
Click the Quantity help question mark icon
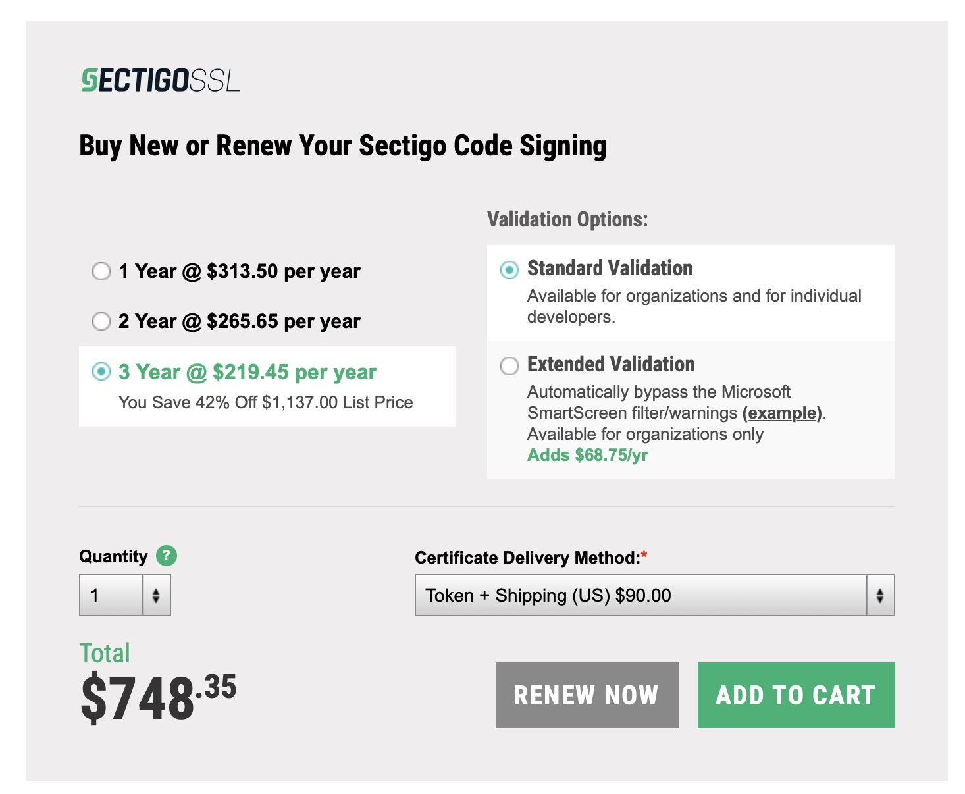point(167,556)
